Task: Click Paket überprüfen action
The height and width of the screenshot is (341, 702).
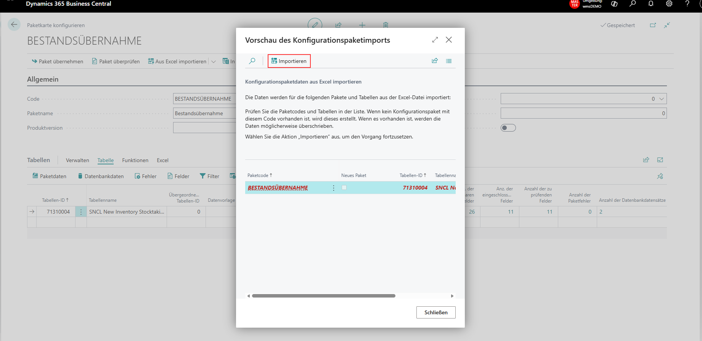Action: (116, 61)
